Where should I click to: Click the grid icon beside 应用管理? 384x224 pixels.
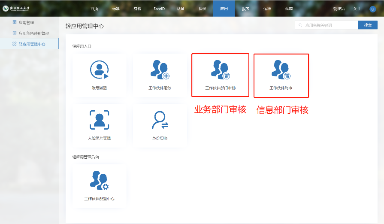15,22
